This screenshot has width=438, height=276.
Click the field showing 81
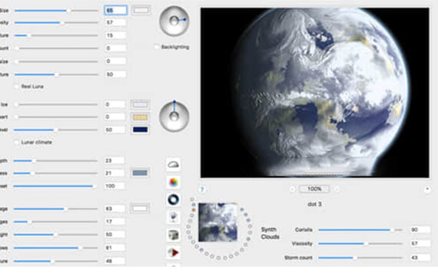(114, 248)
